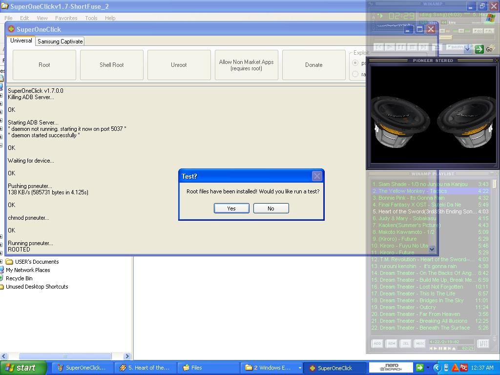Open the Tools menu in Explorer
The width and height of the screenshot is (500, 375).
[91, 18]
